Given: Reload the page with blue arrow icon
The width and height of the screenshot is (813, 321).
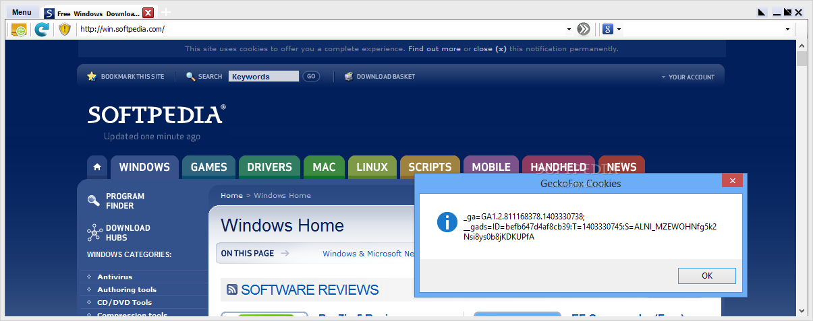Looking at the screenshot, I should pyautogui.click(x=42, y=29).
